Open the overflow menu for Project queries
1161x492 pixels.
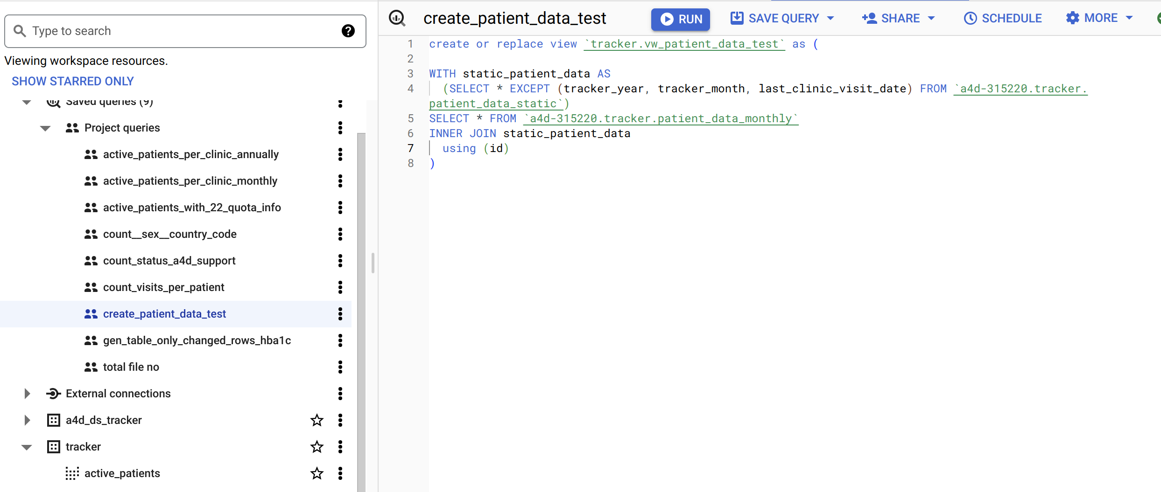[340, 128]
